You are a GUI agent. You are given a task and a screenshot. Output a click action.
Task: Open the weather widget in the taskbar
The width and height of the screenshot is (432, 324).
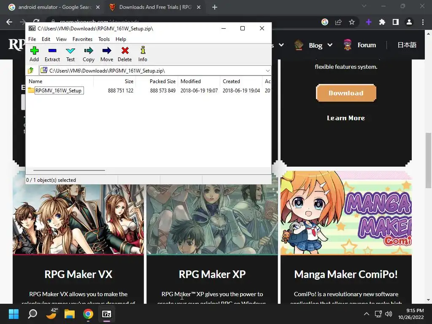point(51,314)
